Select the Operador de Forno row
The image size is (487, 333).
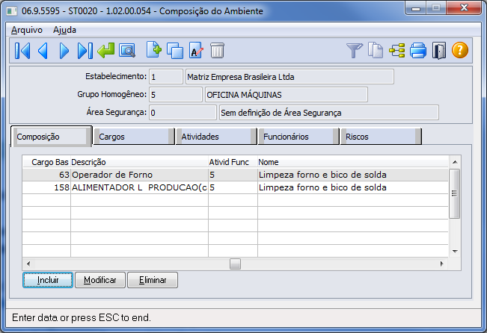[236, 175]
